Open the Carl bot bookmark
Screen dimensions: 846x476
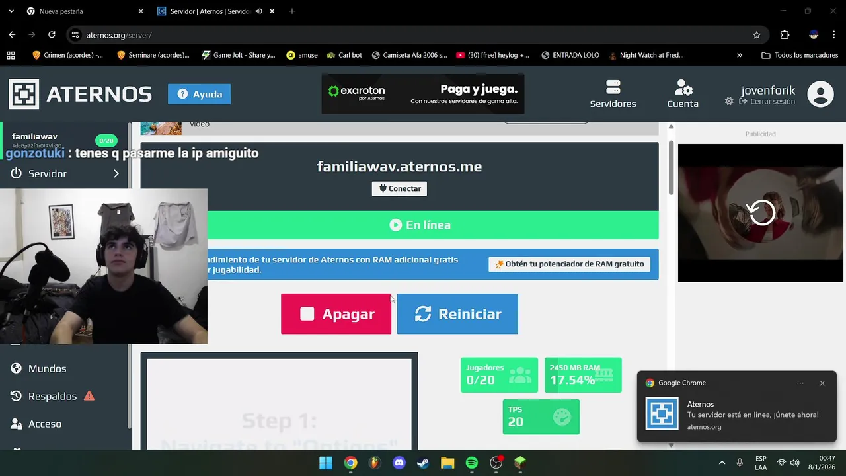[x=344, y=56]
